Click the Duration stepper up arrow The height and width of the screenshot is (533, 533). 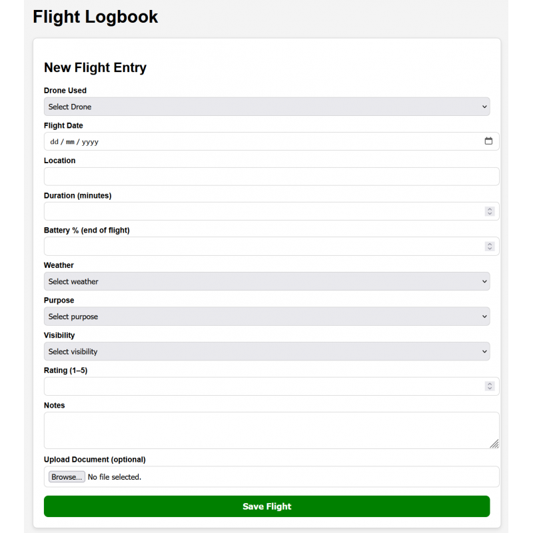click(490, 209)
